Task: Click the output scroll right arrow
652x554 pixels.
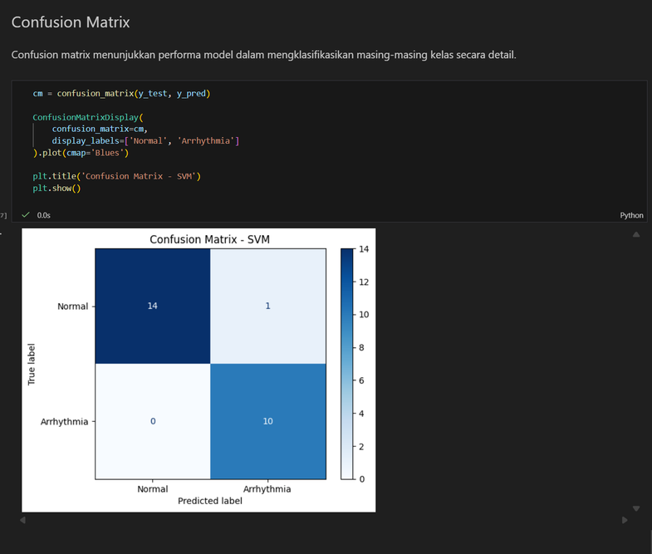Action: [625, 520]
